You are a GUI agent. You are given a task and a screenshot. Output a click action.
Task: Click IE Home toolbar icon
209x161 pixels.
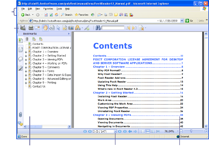[x=56, y=15]
